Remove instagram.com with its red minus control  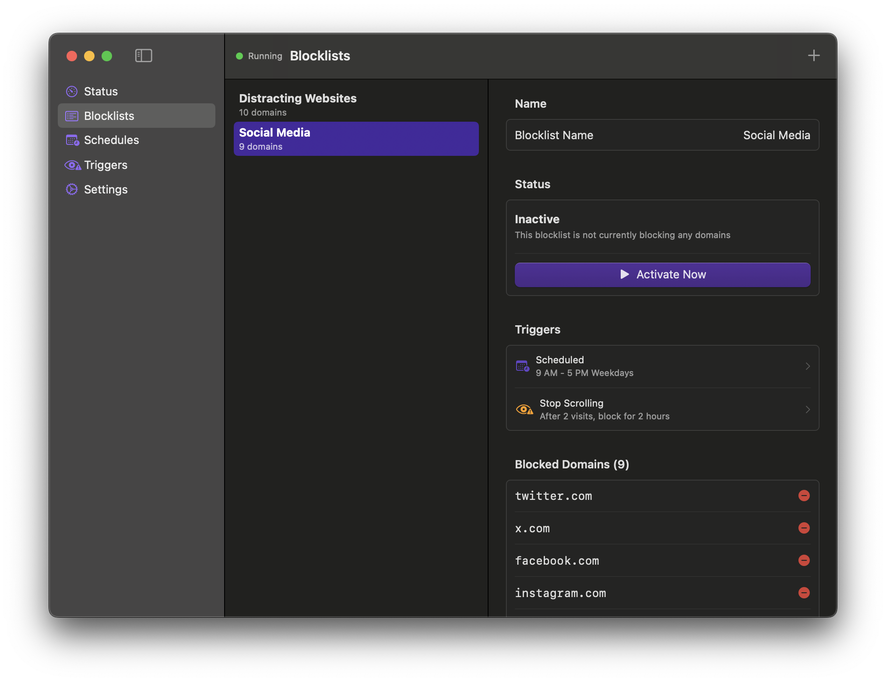(x=805, y=593)
